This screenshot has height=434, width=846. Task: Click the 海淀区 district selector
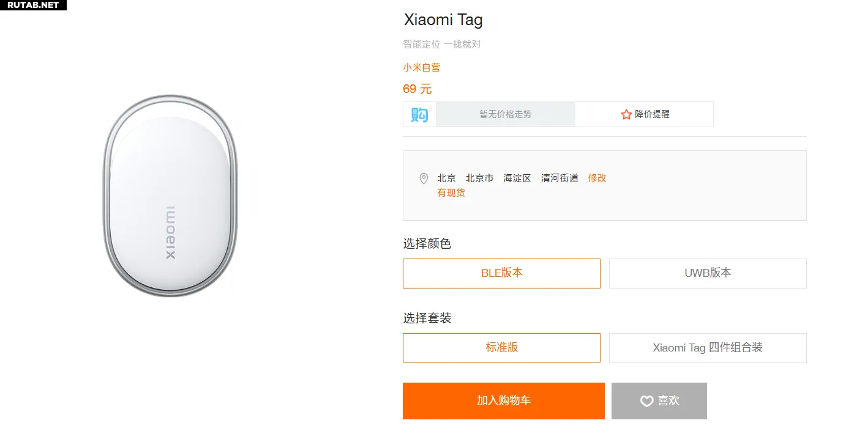click(x=517, y=178)
